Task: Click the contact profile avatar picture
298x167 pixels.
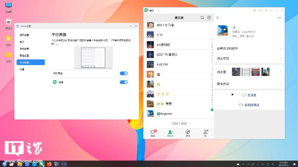Action: tap(223, 31)
